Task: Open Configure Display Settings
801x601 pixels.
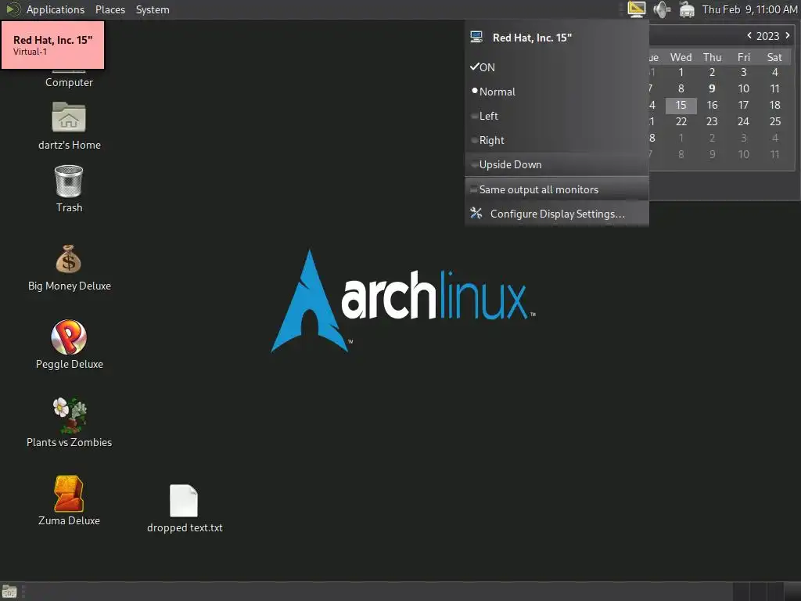Action: point(557,214)
